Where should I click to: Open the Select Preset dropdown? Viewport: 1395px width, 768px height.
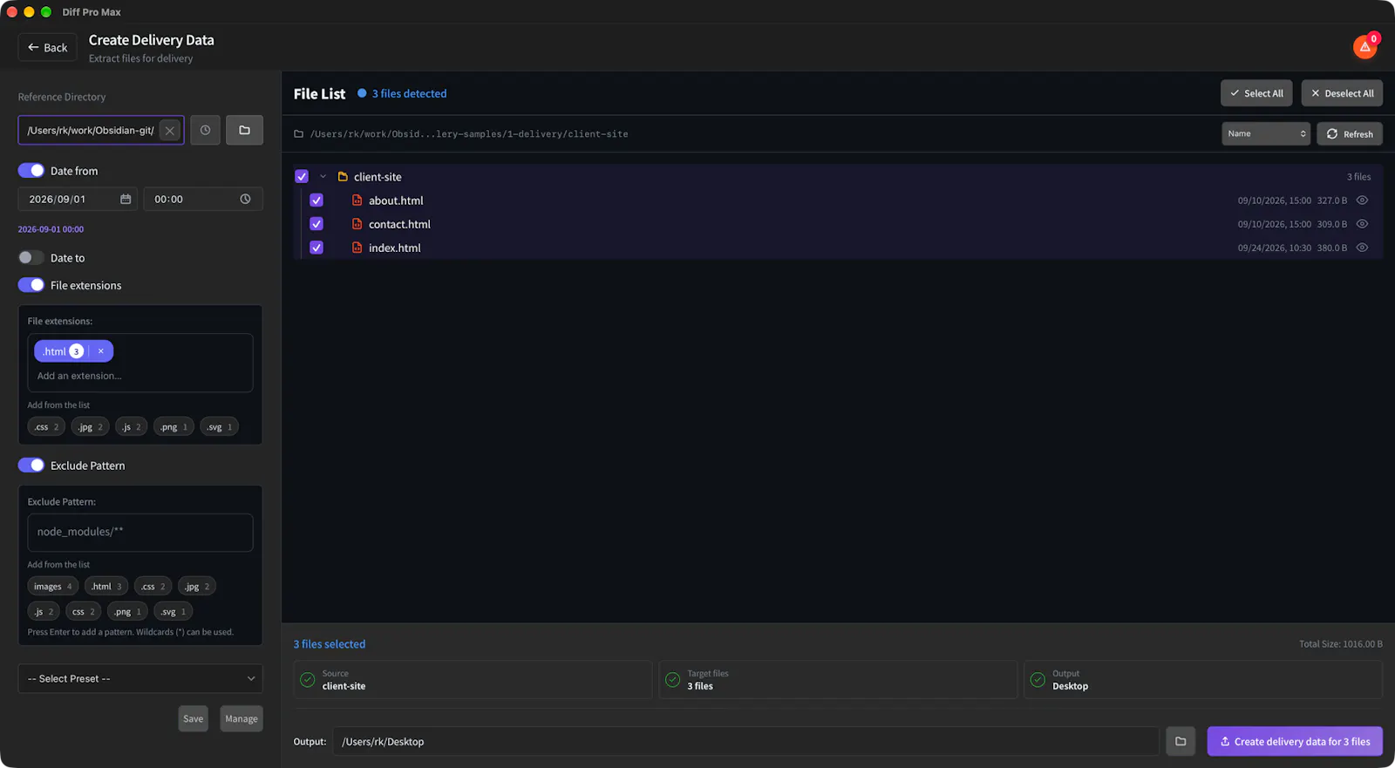click(x=140, y=679)
